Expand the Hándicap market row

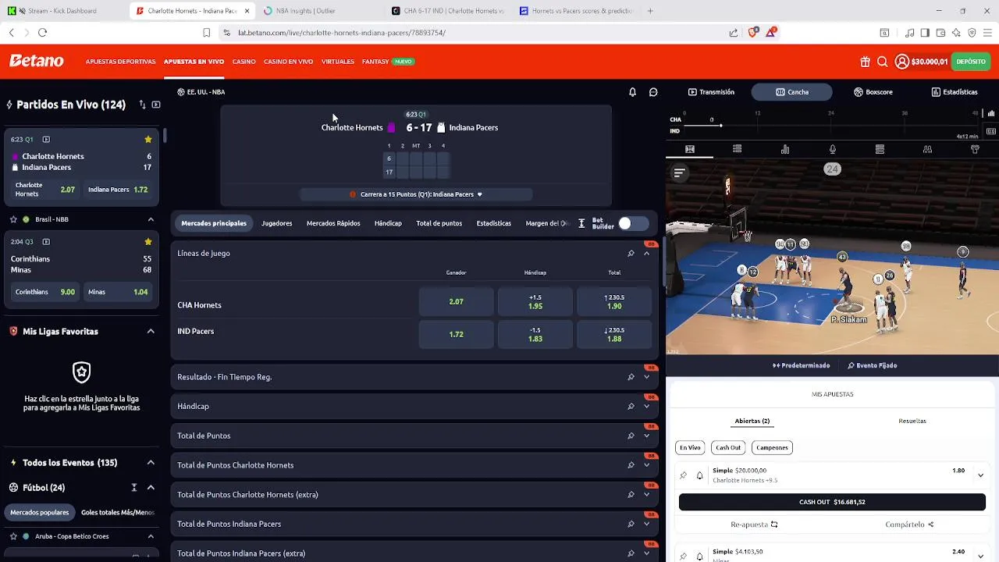[646, 407]
